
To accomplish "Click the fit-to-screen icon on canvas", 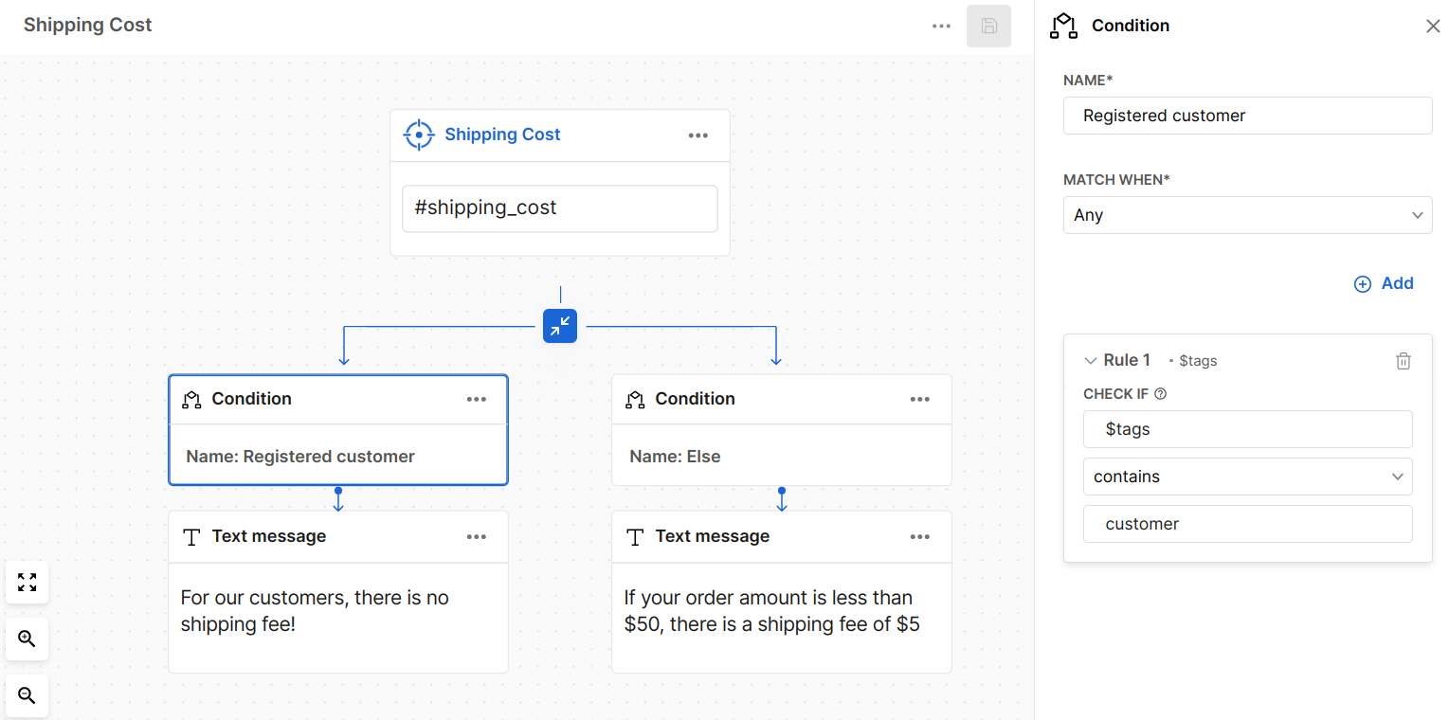I will 27,582.
